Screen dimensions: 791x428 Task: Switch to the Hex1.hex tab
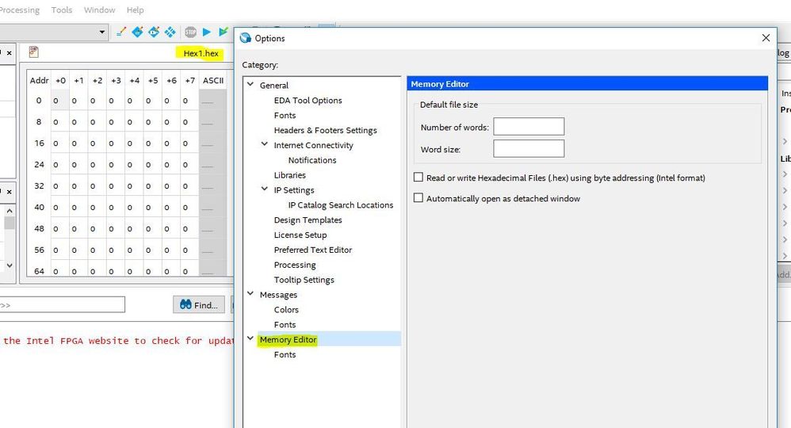click(x=201, y=53)
